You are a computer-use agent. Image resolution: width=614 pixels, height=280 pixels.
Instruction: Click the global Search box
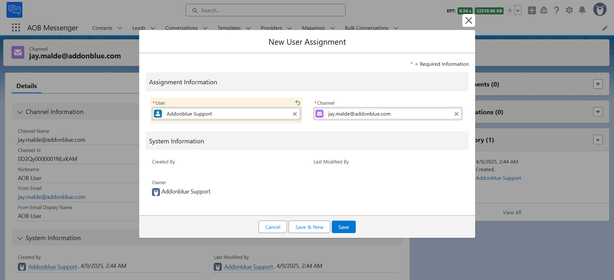[266, 10]
